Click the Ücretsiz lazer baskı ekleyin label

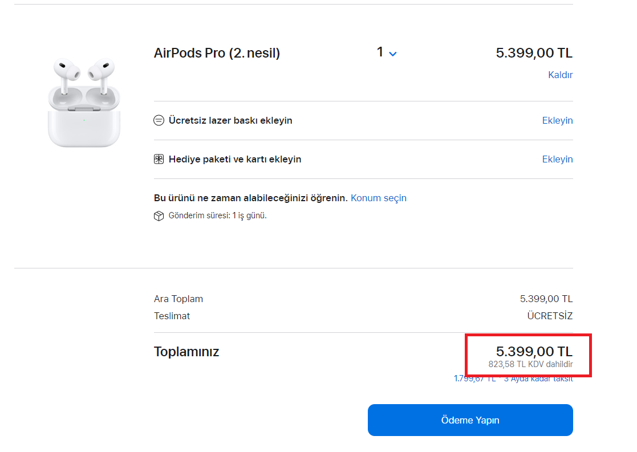230,121
